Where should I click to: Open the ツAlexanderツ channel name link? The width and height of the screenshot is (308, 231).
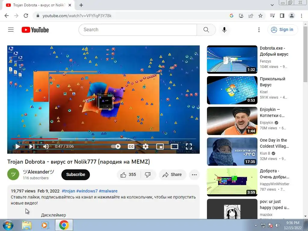(38, 172)
